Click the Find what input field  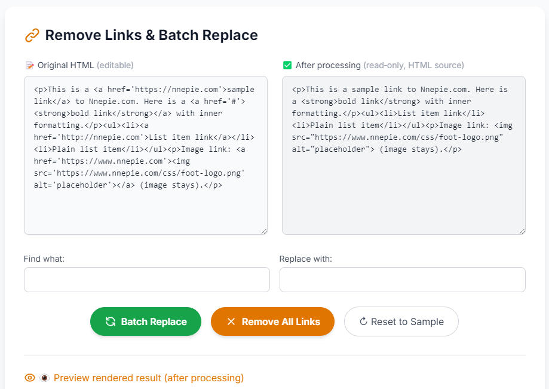coord(146,280)
